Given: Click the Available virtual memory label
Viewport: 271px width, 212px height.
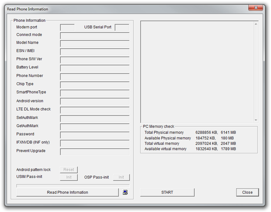Looking at the screenshot, I should pos(165,149).
